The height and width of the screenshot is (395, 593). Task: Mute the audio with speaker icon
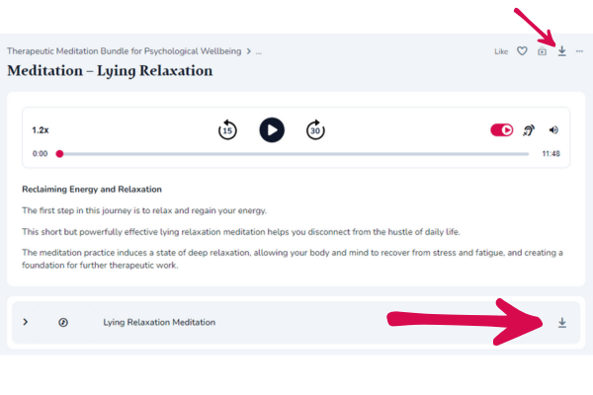pyautogui.click(x=553, y=129)
